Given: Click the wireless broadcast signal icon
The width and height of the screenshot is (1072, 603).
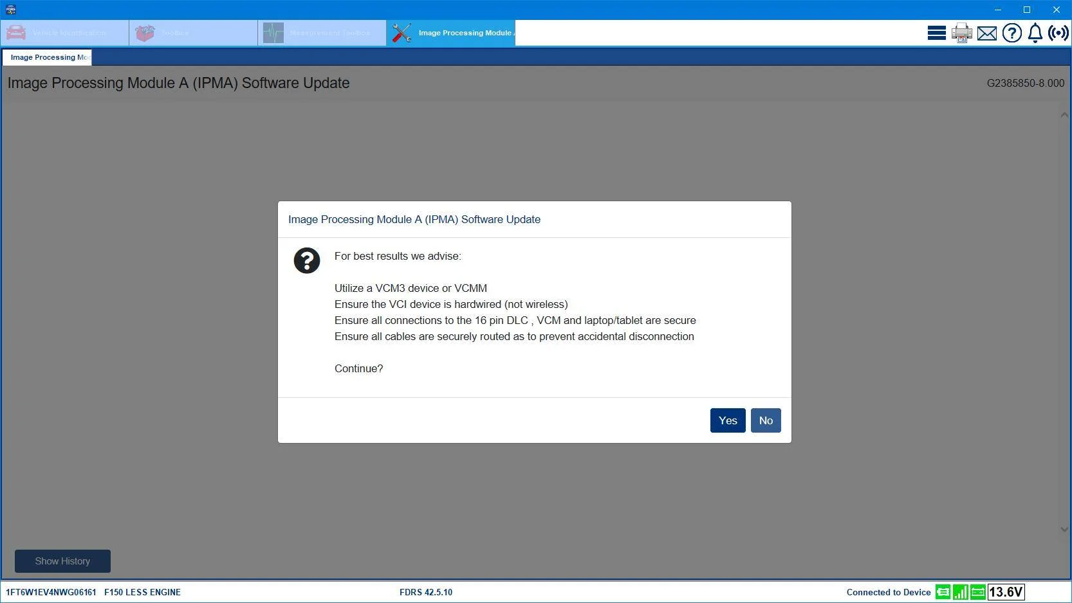Looking at the screenshot, I should click(1058, 33).
